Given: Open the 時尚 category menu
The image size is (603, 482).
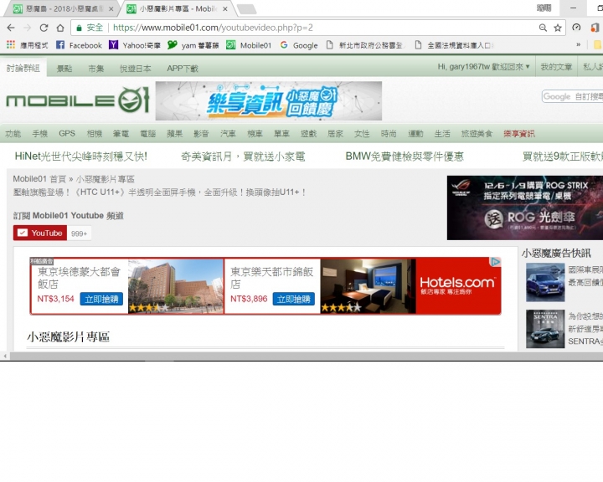Looking at the screenshot, I should (x=389, y=133).
